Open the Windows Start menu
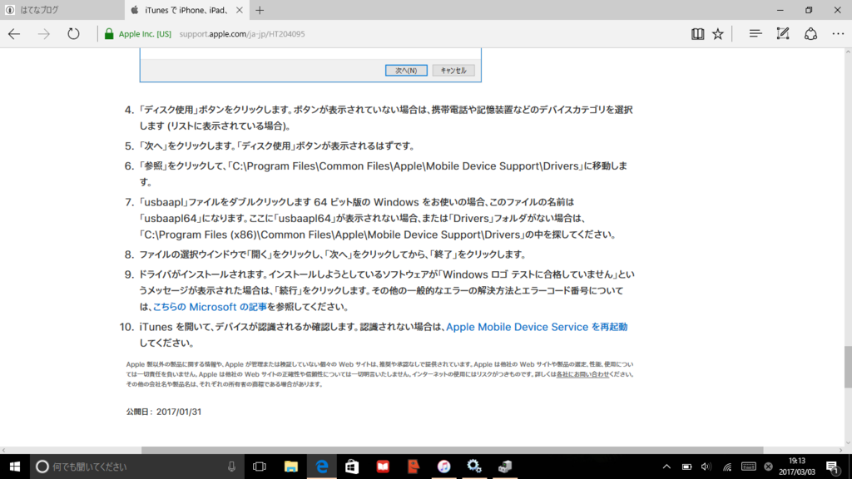 tap(15, 467)
